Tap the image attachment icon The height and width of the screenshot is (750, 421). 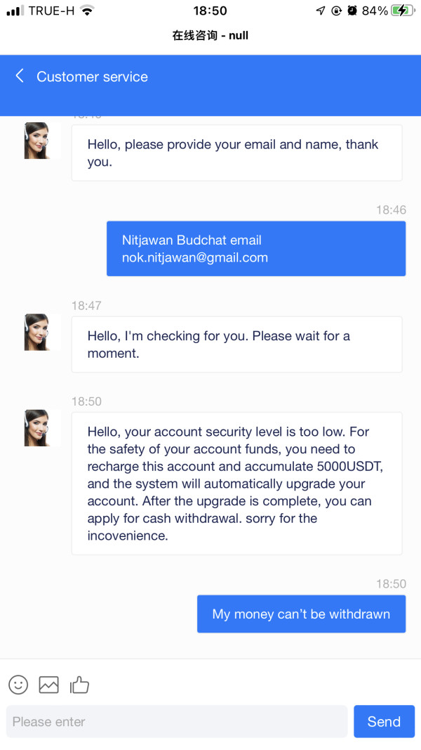[x=48, y=685]
